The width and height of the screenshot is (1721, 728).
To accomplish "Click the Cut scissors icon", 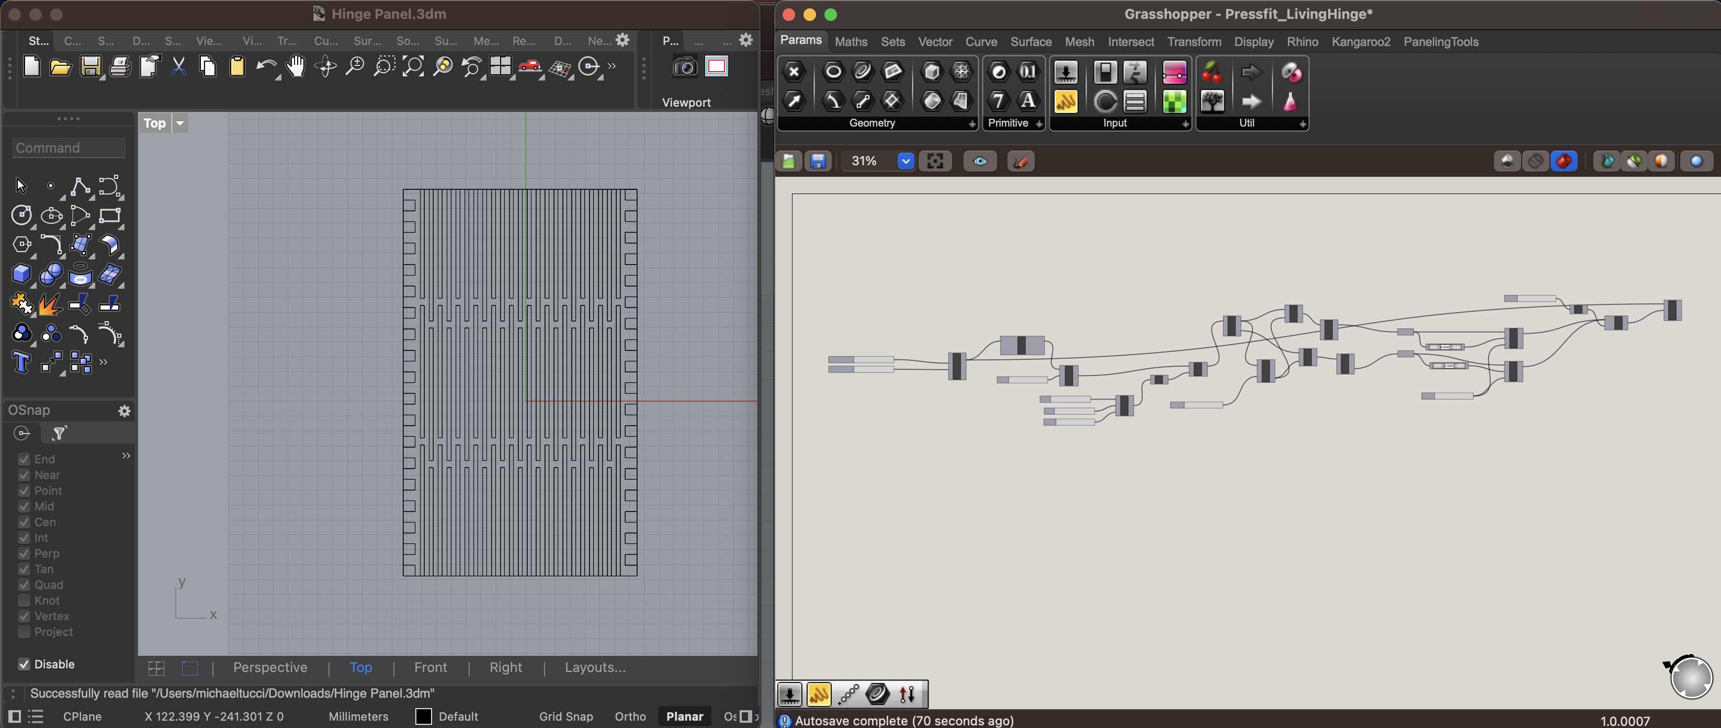I will [x=178, y=67].
